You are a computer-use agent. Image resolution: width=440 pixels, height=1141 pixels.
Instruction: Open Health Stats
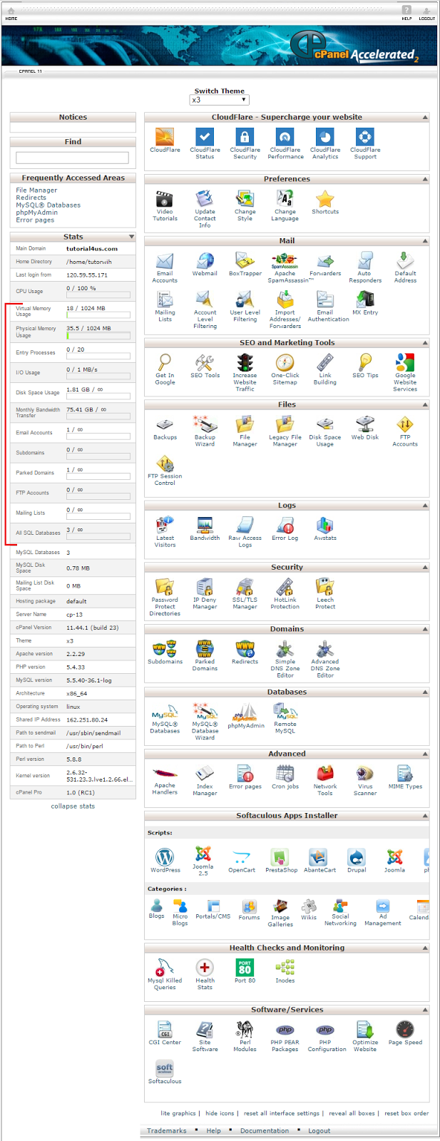click(x=205, y=974)
